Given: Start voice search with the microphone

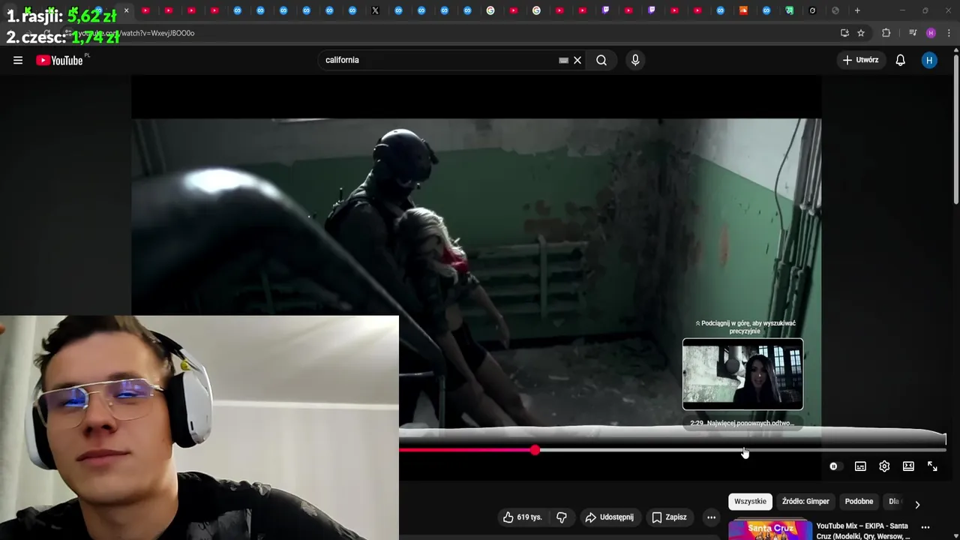Looking at the screenshot, I should 635,60.
